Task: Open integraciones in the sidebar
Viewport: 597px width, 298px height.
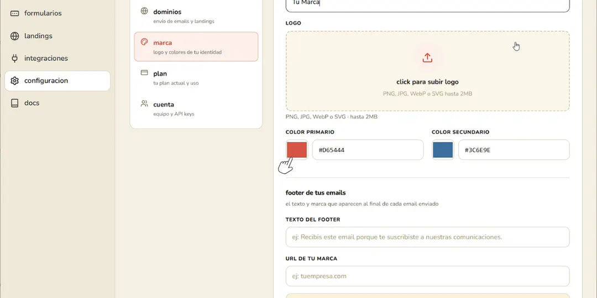Action: [x=57, y=58]
